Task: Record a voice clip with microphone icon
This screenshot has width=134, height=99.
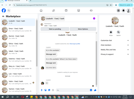Action: click(x=42, y=90)
